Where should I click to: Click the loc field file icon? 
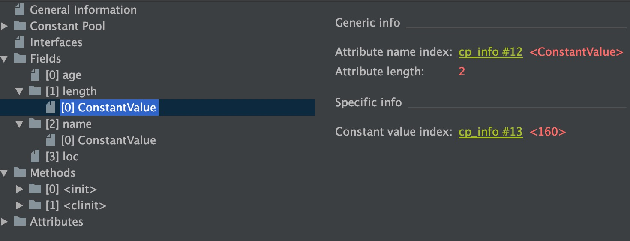click(x=35, y=157)
